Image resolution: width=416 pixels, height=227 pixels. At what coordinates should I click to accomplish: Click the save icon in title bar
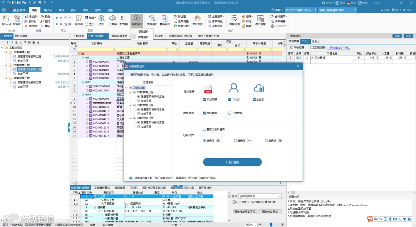pyautogui.click(x=14, y=3)
